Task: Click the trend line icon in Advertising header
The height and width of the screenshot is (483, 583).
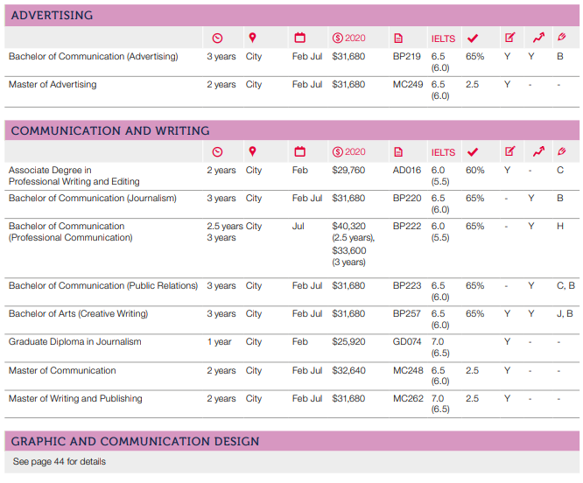Action: 537,38
